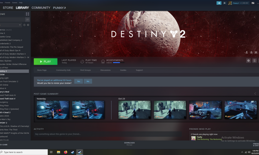Click the Windows taskbar search box
259x155 pixels.
click(24, 152)
